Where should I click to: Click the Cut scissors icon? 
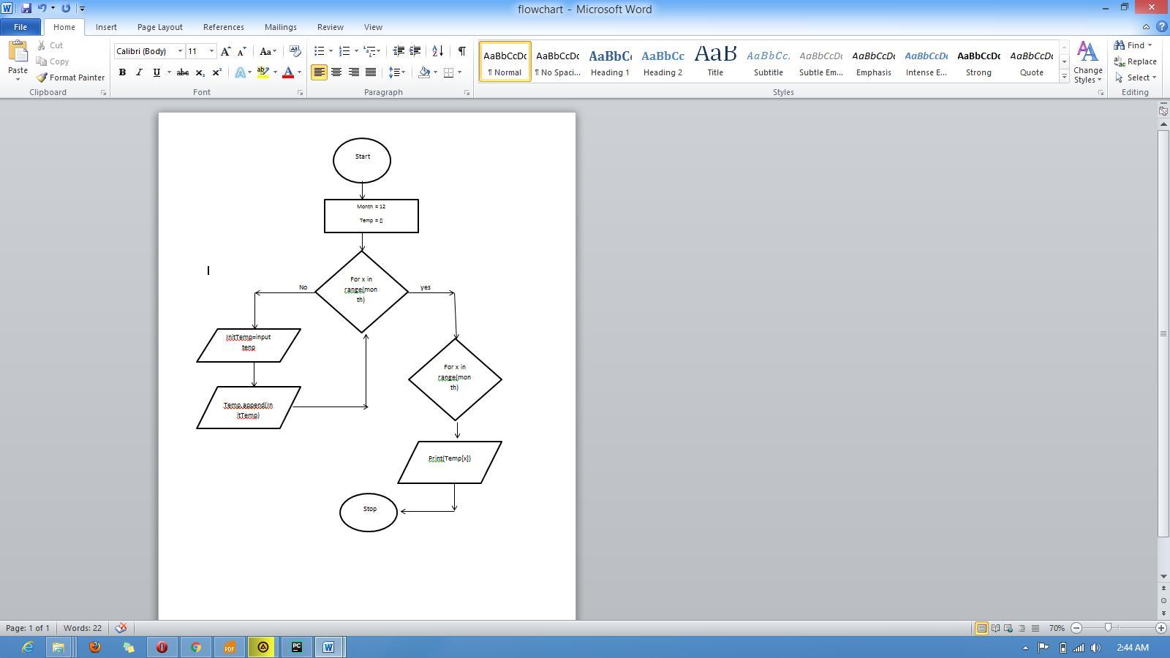click(x=42, y=45)
